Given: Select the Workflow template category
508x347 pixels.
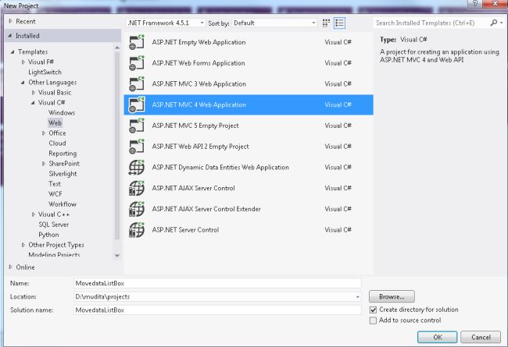Looking at the screenshot, I should (x=63, y=204).
